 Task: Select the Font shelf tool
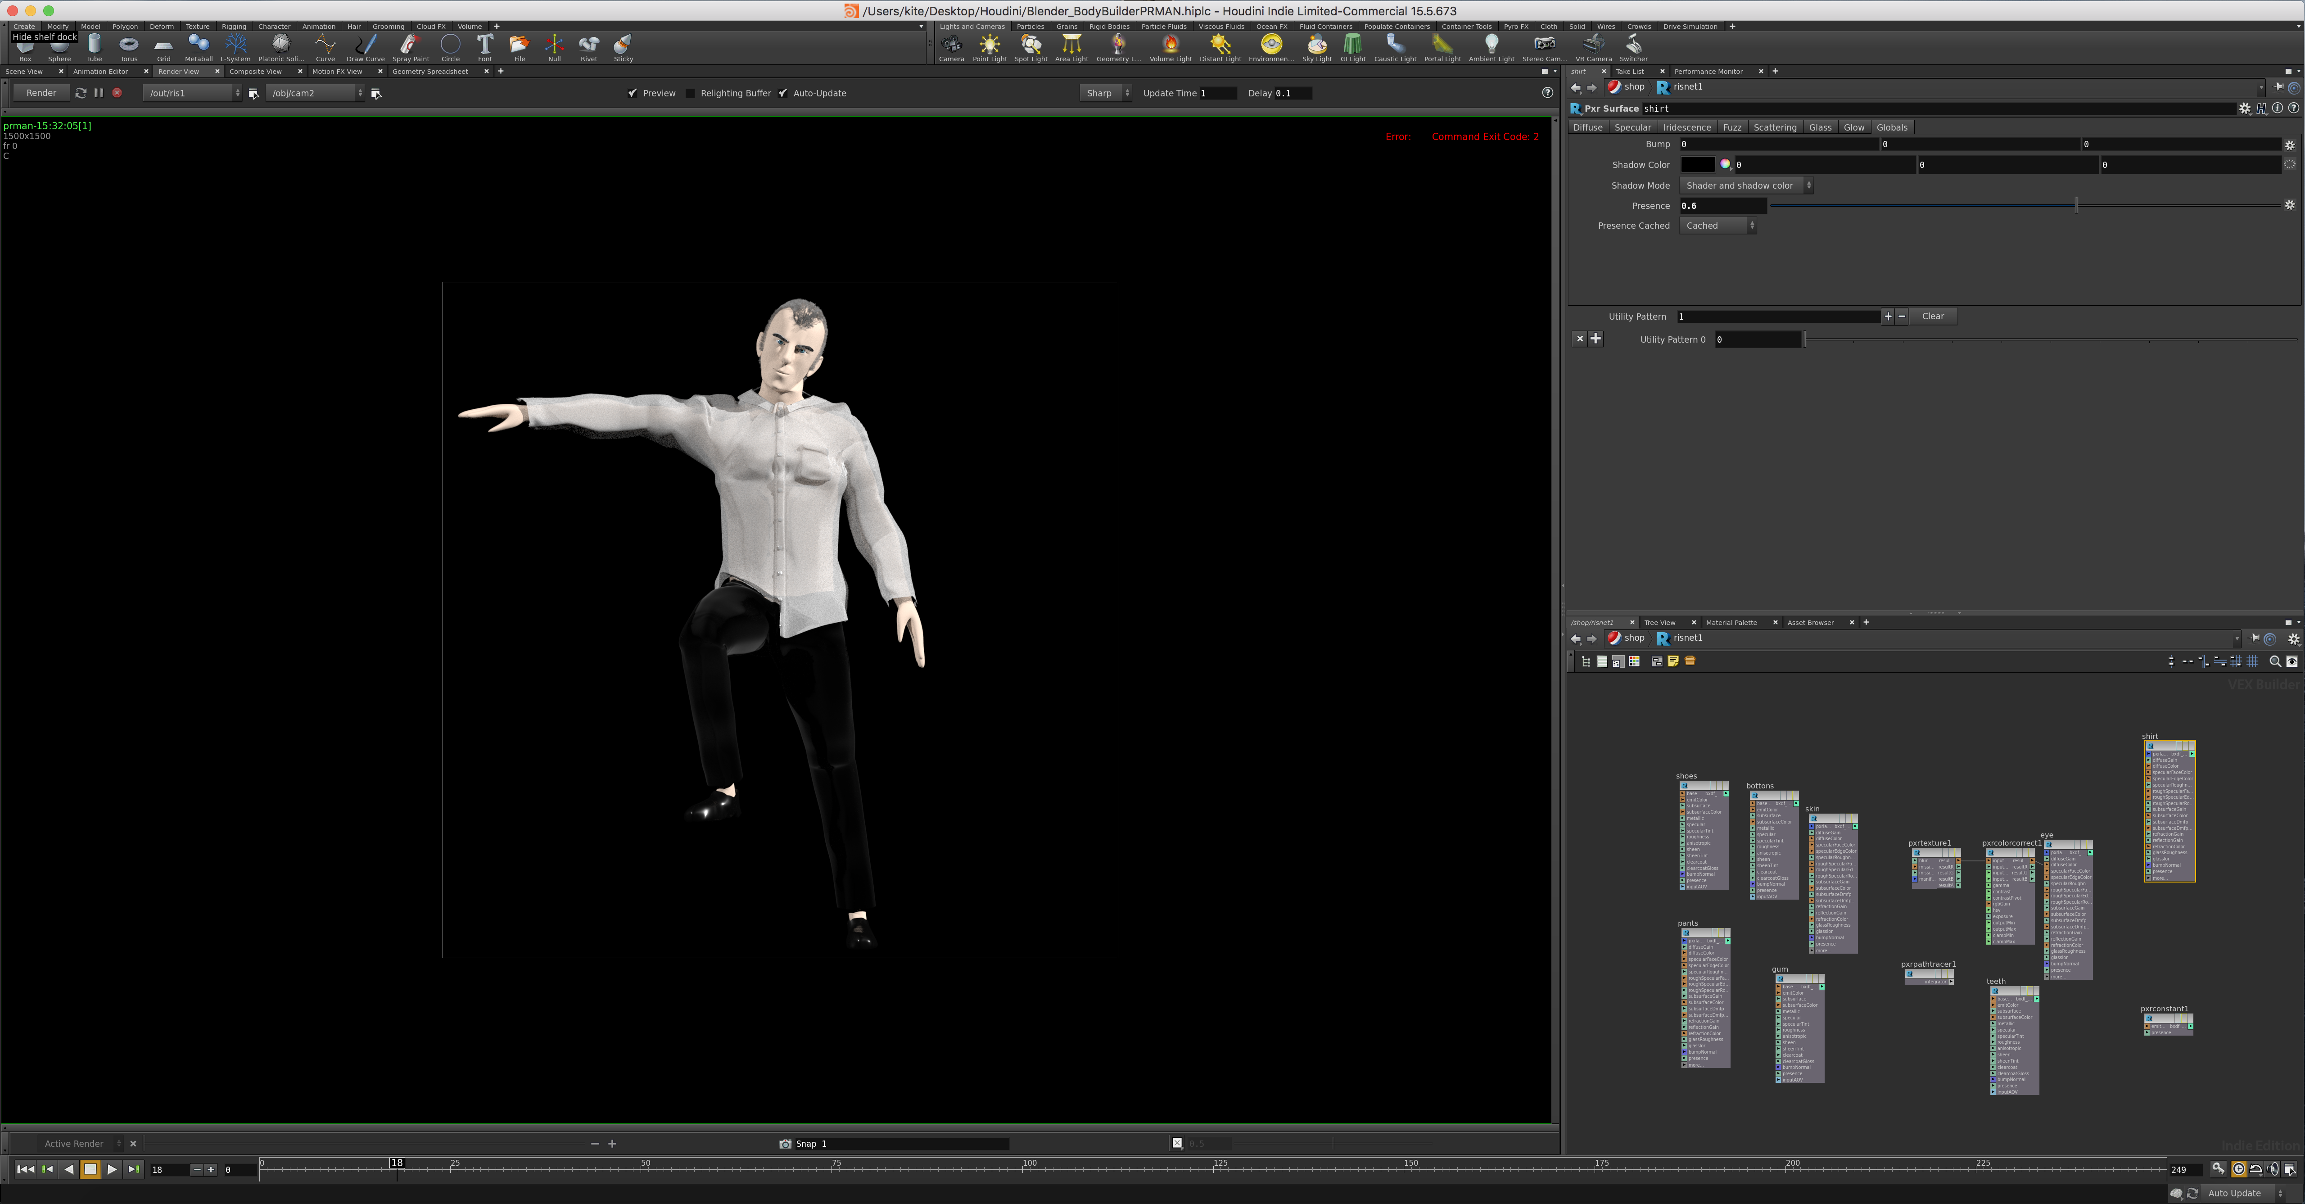pos(485,47)
